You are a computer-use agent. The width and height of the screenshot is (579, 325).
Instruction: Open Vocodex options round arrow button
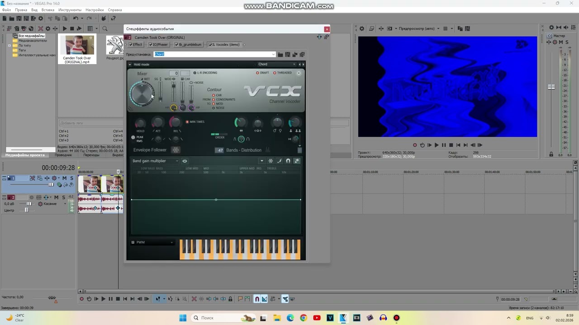click(x=299, y=73)
